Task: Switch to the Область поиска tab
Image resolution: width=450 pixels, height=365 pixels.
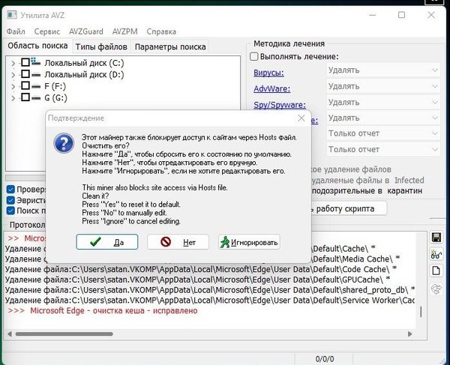Action: tap(37, 46)
